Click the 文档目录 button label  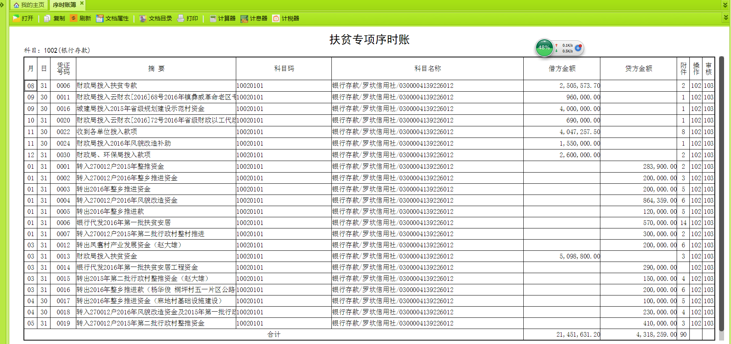coord(160,18)
